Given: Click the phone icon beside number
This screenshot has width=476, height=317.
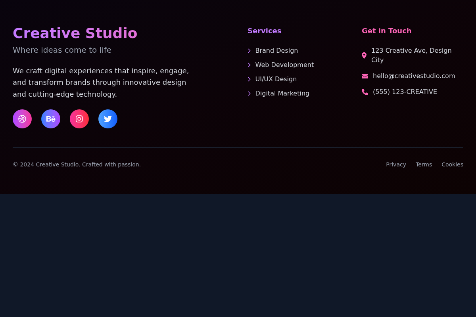Looking at the screenshot, I should 365,92.
